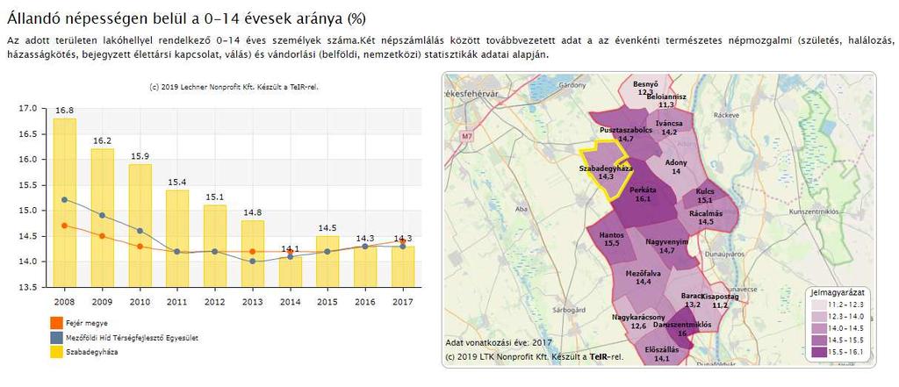Click the Ráckeve town label on map
The width and height of the screenshot is (899, 387).
pyautogui.click(x=727, y=115)
